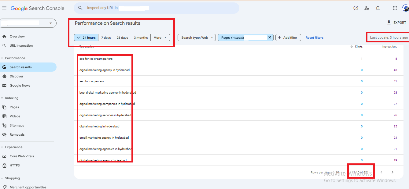Select query 'best digital marketing agency in hyderabad'
The image size is (409, 189).
tap(108, 92)
